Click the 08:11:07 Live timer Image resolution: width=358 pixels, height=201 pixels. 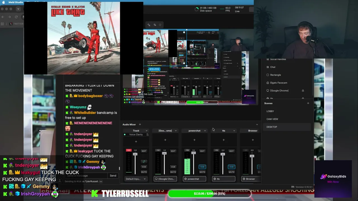[x=239, y=9]
